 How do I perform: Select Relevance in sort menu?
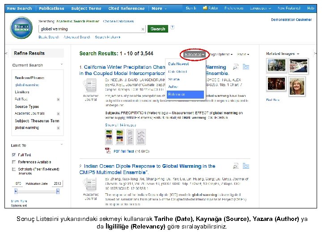[x=185, y=95]
